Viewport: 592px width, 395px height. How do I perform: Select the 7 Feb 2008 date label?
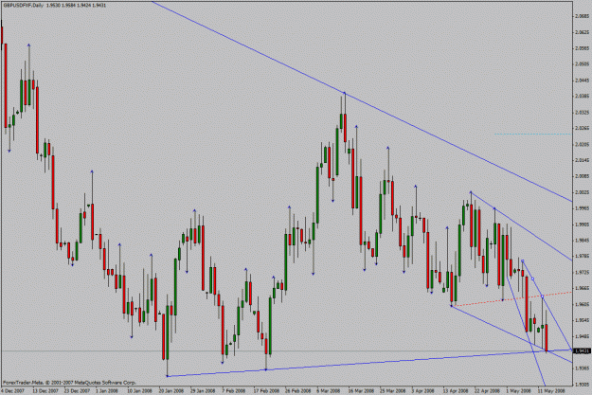[235, 390]
